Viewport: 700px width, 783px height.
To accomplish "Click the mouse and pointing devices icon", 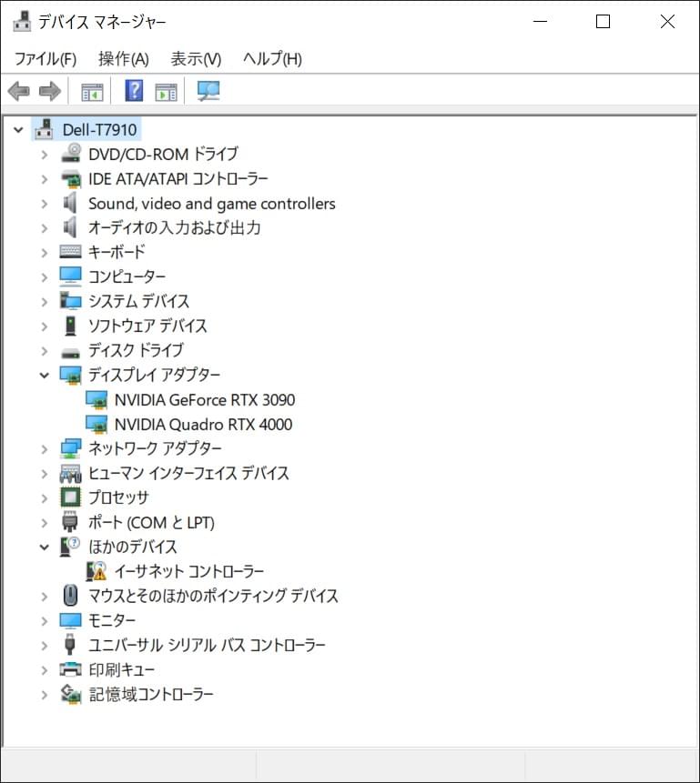I will (70, 596).
